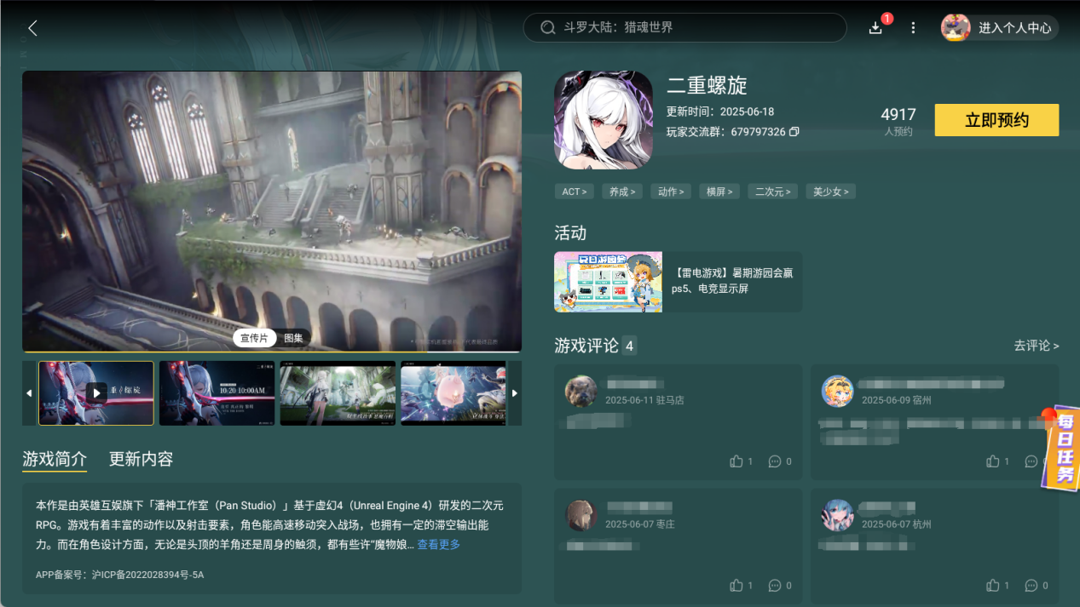
Task: Switch to the 图集 gallery tab
Action: pos(293,337)
